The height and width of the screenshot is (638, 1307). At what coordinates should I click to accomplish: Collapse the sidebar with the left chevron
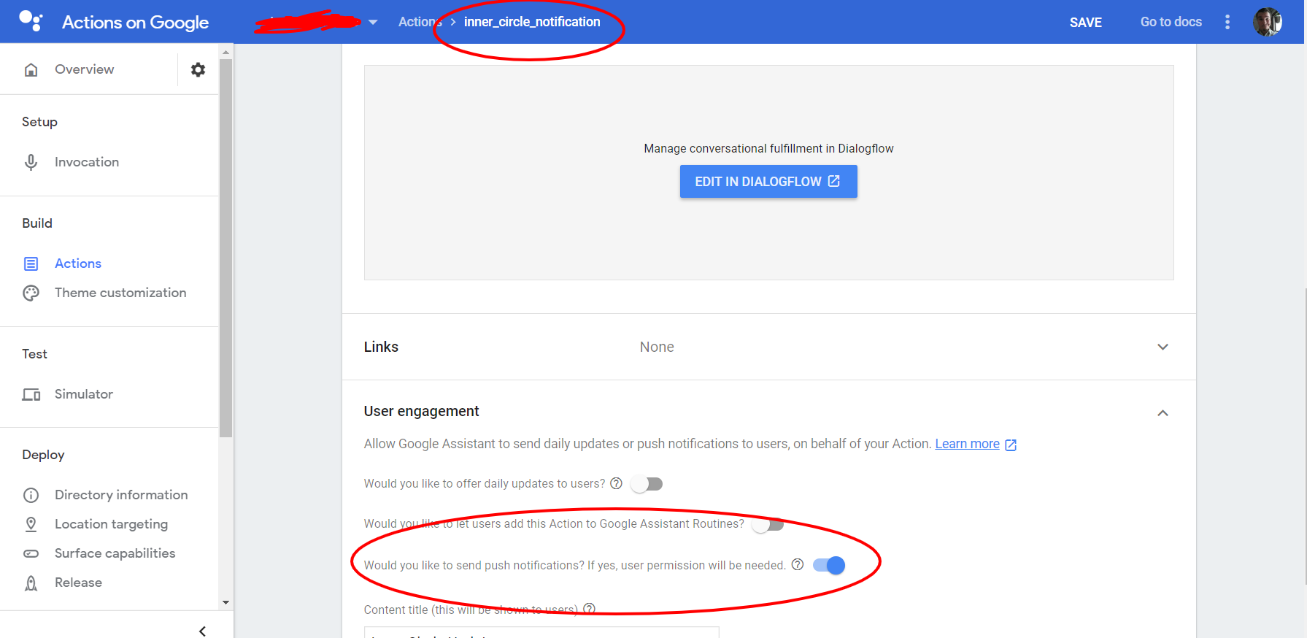coord(202,631)
